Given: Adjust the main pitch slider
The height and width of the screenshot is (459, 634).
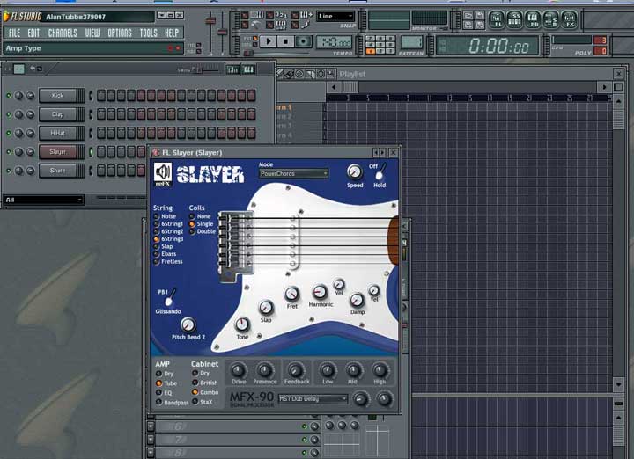Looking at the screenshot, I should pyautogui.click(x=222, y=33).
